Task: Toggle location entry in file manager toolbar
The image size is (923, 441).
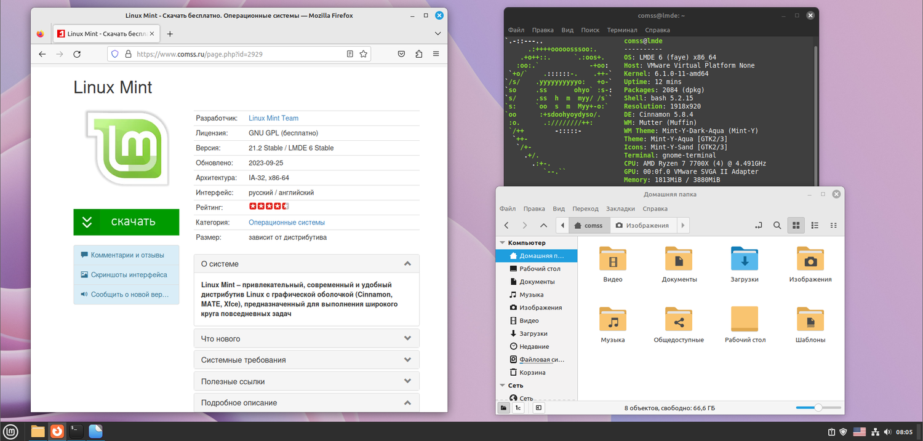Action: [x=759, y=225]
